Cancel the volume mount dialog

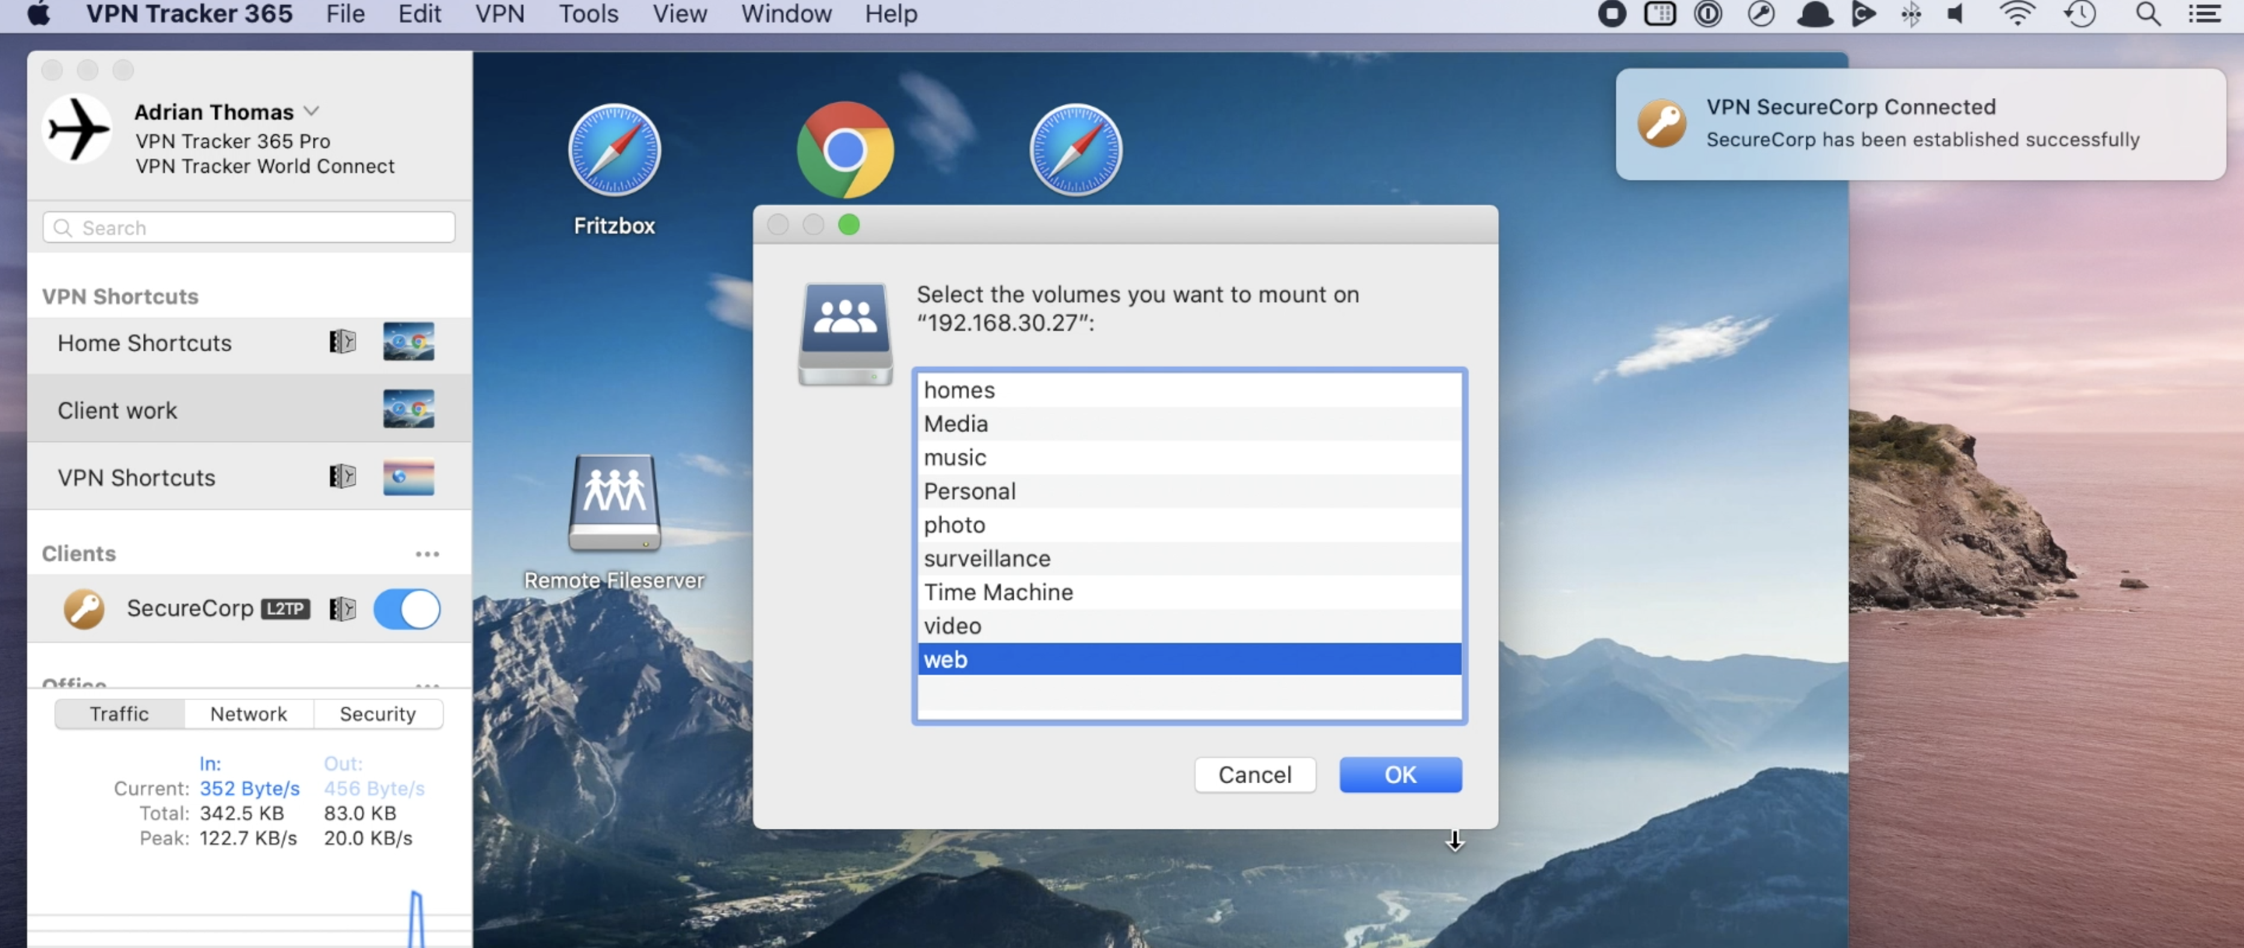pos(1254,774)
